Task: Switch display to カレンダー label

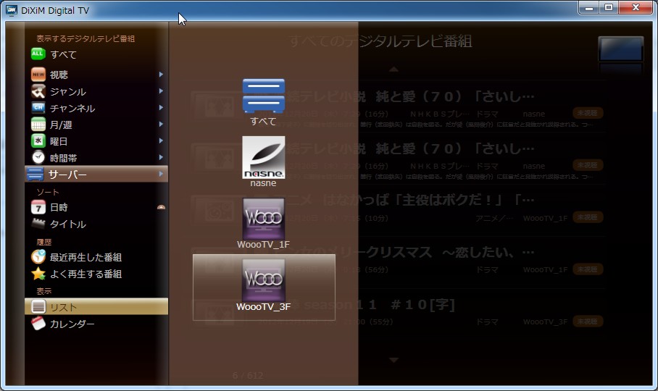Action: (72, 324)
